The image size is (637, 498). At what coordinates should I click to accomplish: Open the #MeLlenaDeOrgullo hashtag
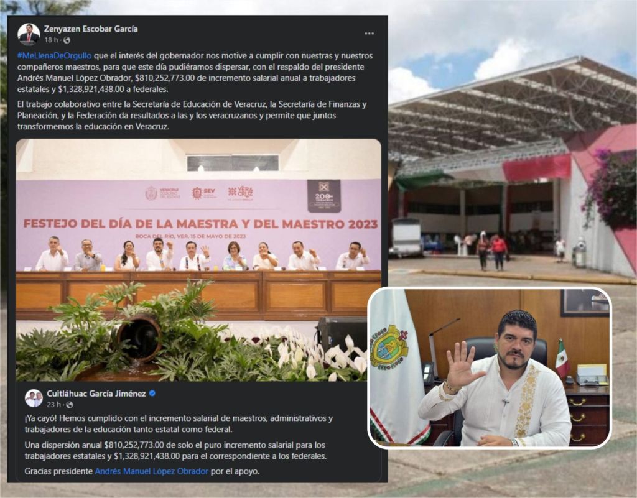(x=55, y=55)
